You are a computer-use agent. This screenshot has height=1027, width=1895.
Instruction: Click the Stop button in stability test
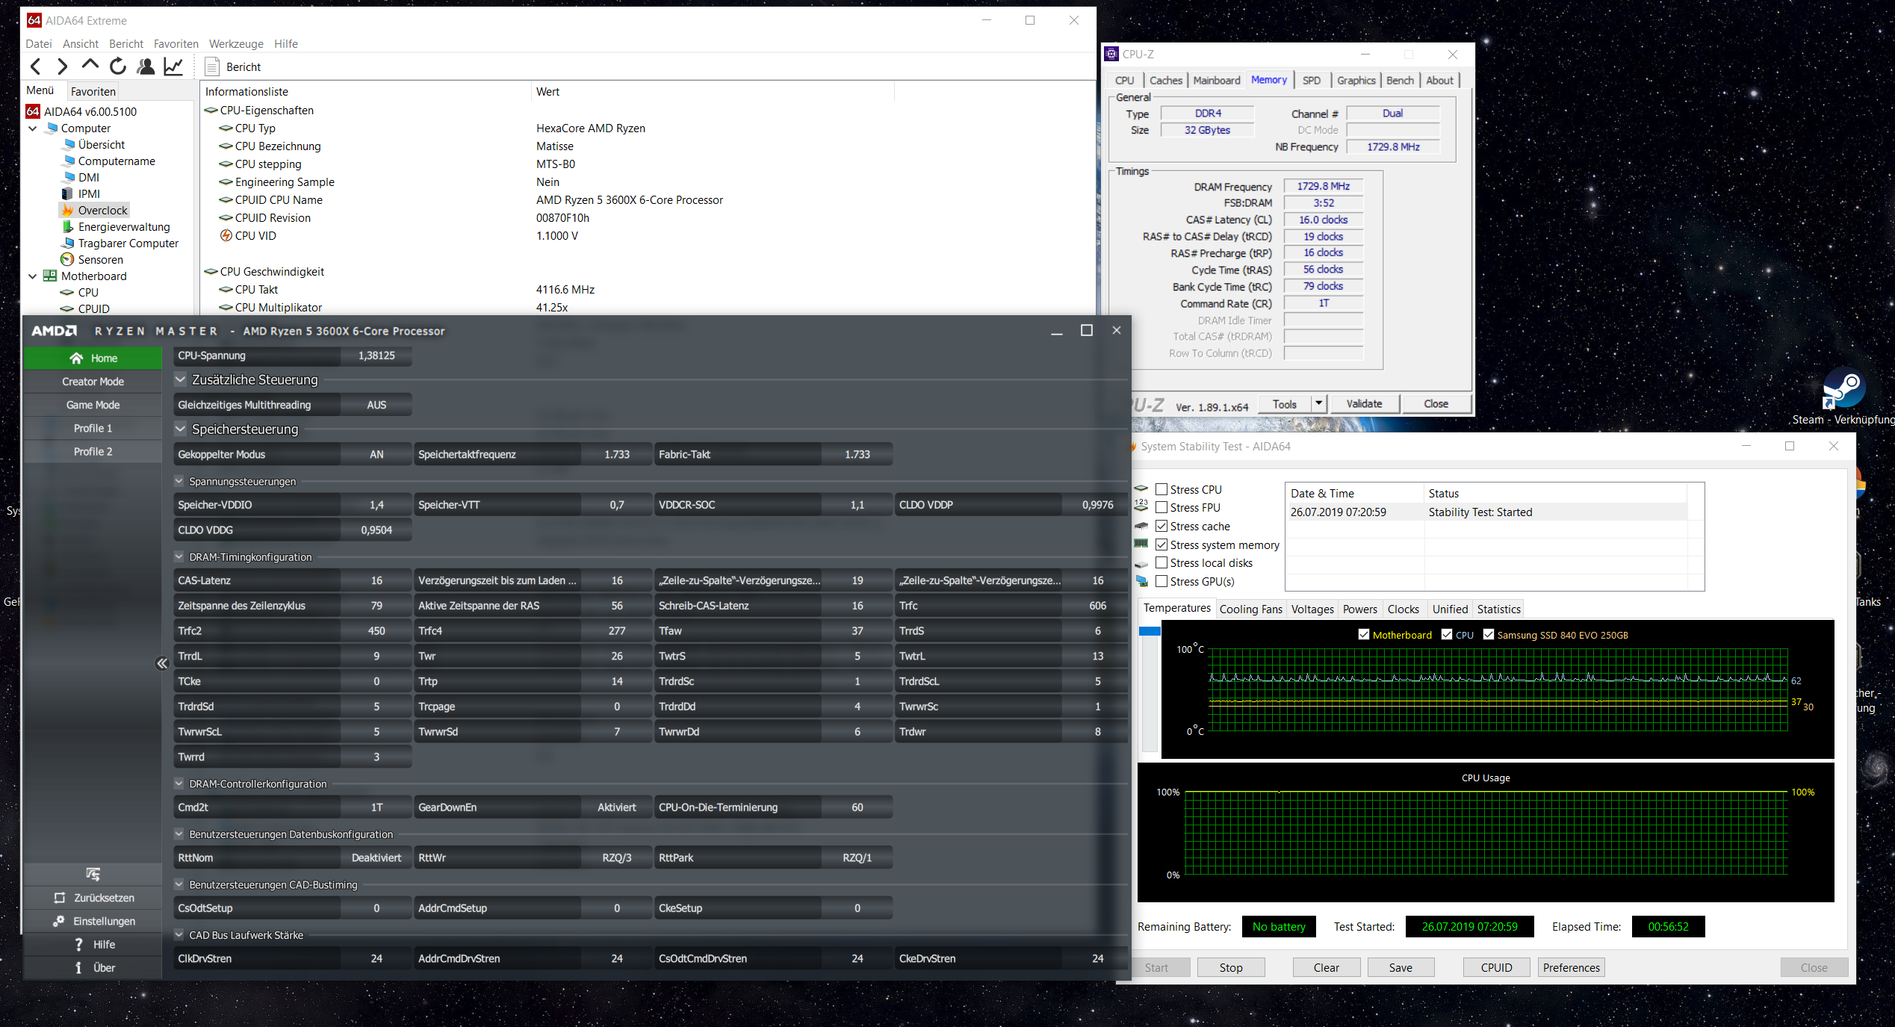pos(1230,967)
